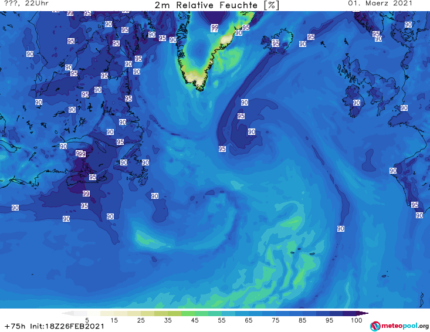The width and height of the screenshot is (430, 332).
Task: Click the purple arrow tip ending the colorbar
Action: coord(363,313)
